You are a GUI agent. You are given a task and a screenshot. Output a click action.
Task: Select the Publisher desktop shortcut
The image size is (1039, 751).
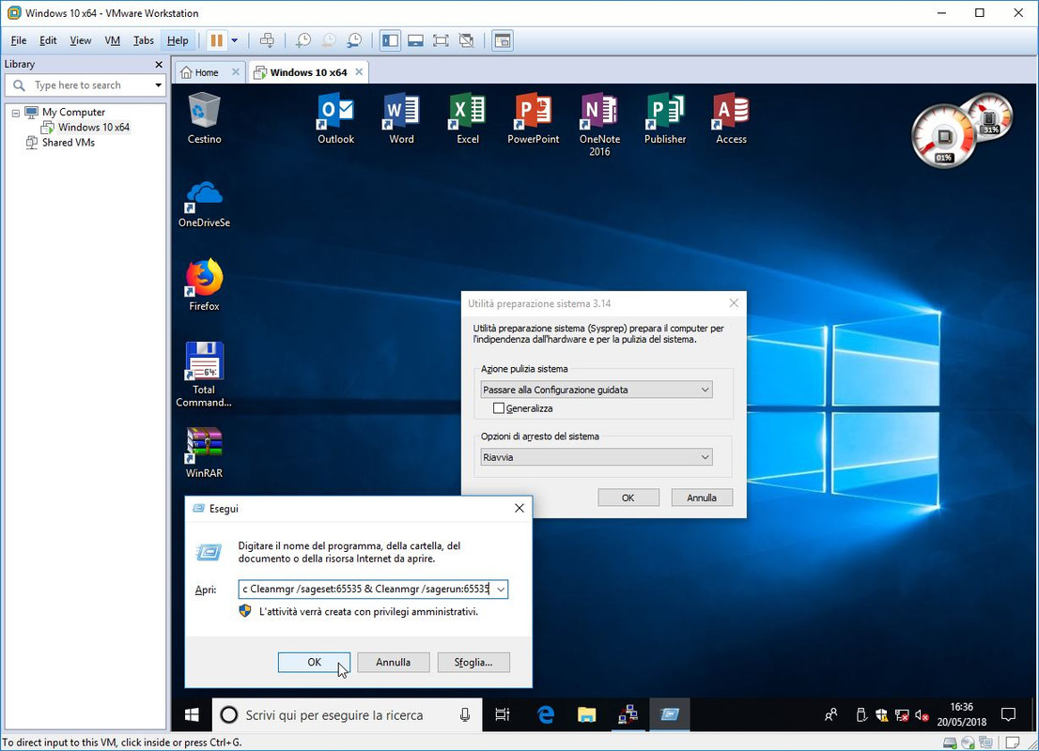665,118
